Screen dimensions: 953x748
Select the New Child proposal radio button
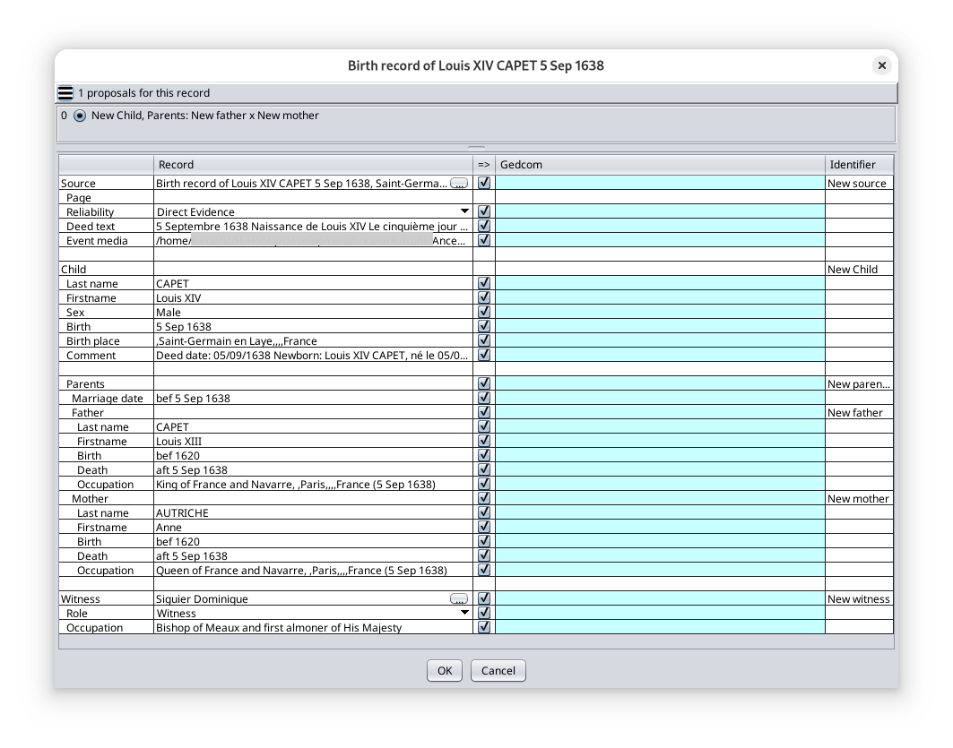point(80,116)
